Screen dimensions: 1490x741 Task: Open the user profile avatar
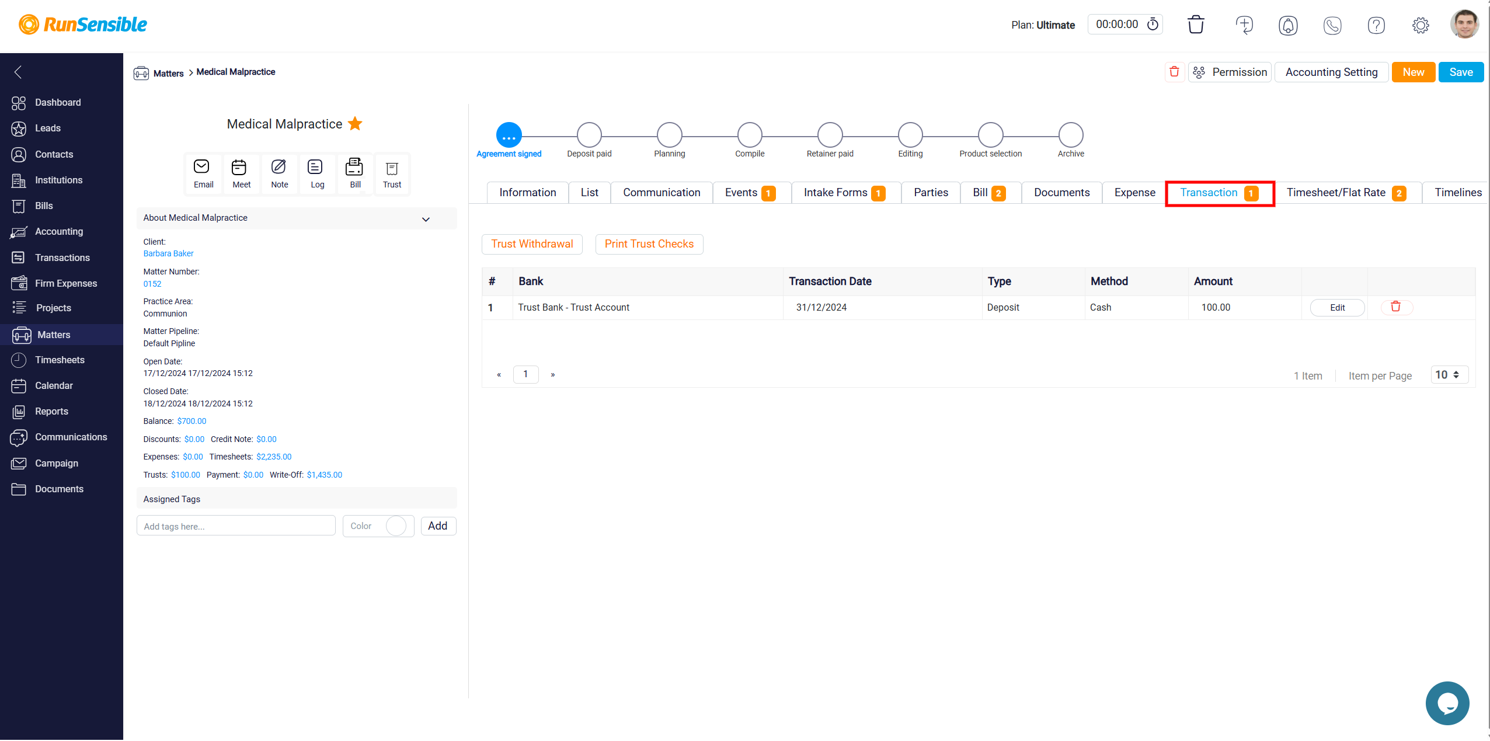click(x=1464, y=24)
